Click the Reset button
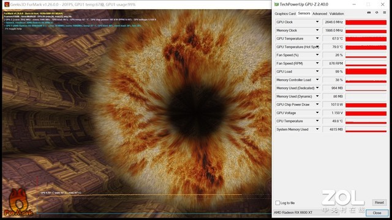392x220 pixels. coord(379,202)
